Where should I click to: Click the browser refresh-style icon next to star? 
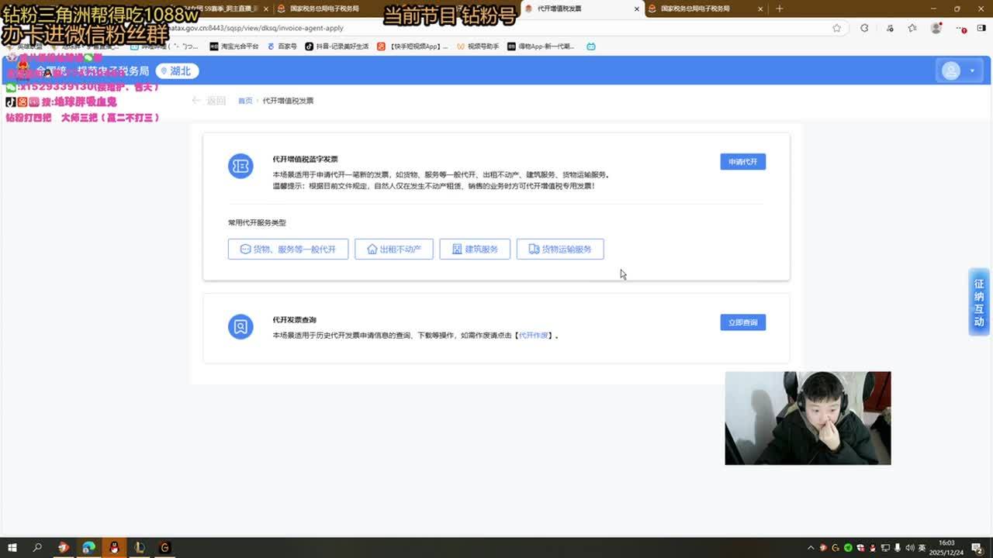[864, 28]
